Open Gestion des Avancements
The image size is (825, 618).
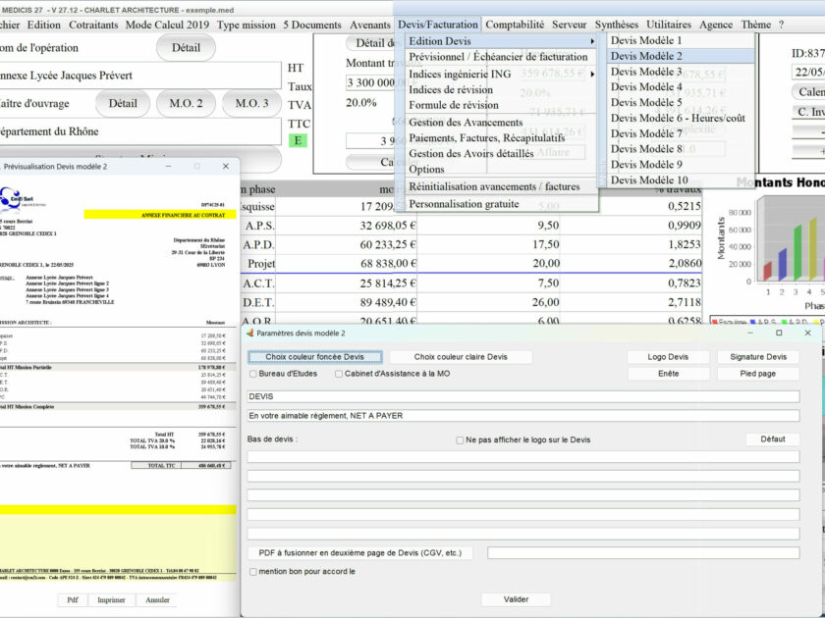click(x=502, y=123)
